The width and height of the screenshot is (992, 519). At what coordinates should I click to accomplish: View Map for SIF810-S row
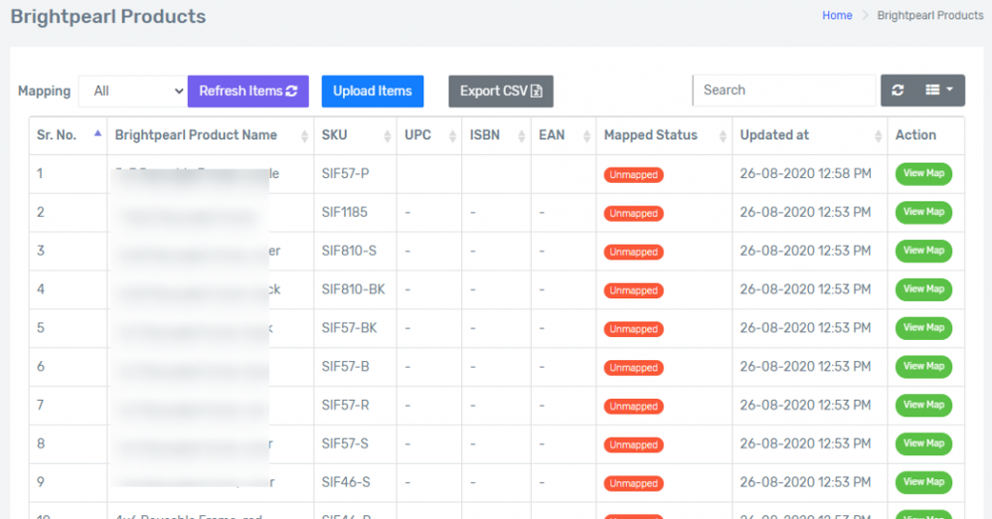tap(923, 251)
